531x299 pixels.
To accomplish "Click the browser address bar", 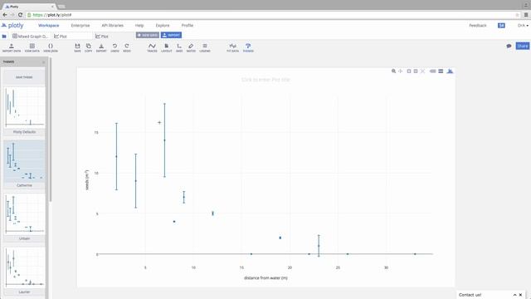I will click(273, 15).
